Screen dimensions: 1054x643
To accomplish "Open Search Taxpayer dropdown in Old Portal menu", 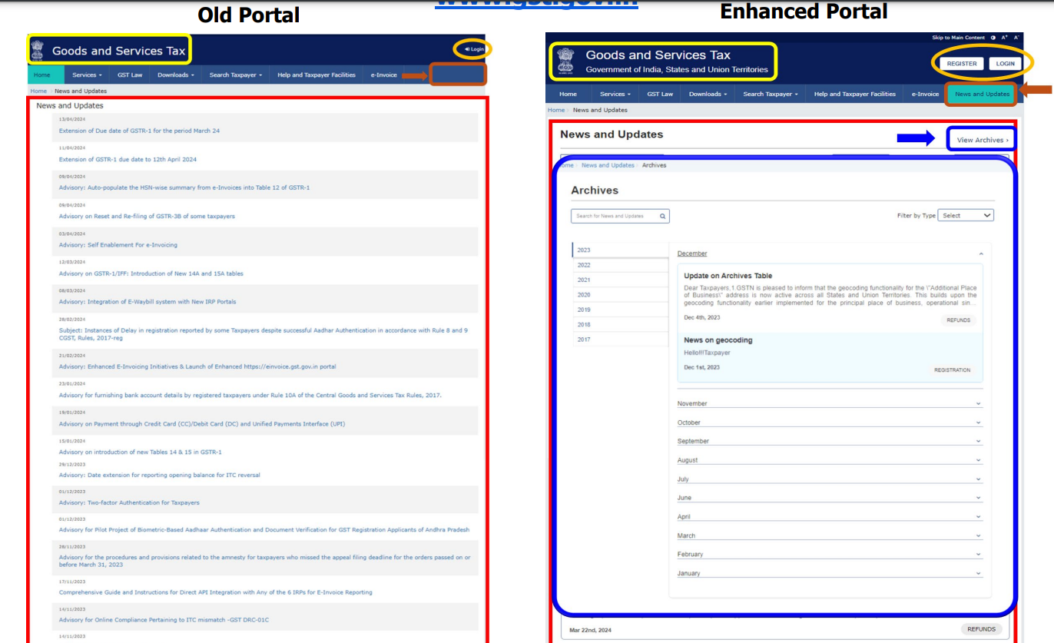I will tap(236, 75).
